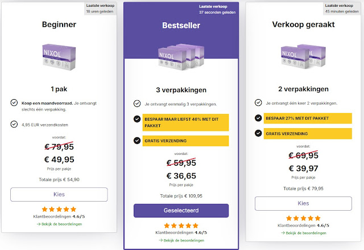Click the star rating under the Bestseller package
This screenshot has height=250, width=364.
click(181, 226)
